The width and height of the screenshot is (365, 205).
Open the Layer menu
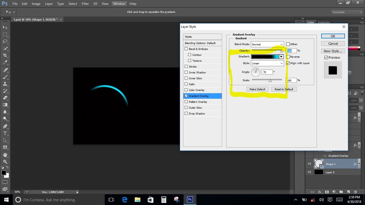49,4
